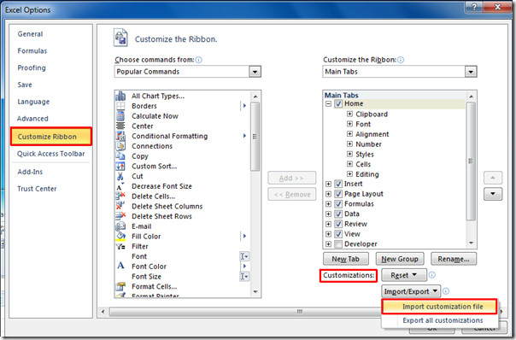Switch to Quick Access Toolbar category
This screenshot has width=516, height=340.
50,154
